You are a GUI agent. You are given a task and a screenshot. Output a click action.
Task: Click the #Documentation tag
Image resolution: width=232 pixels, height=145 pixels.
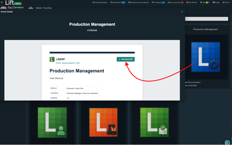tap(194, 82)
